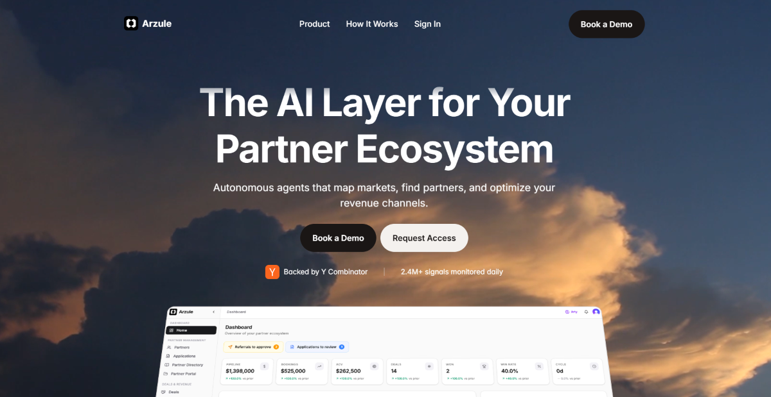Open the Product menu item
Image resolution: width=771 pixels, height=397 pixels.
pos(314,24)
